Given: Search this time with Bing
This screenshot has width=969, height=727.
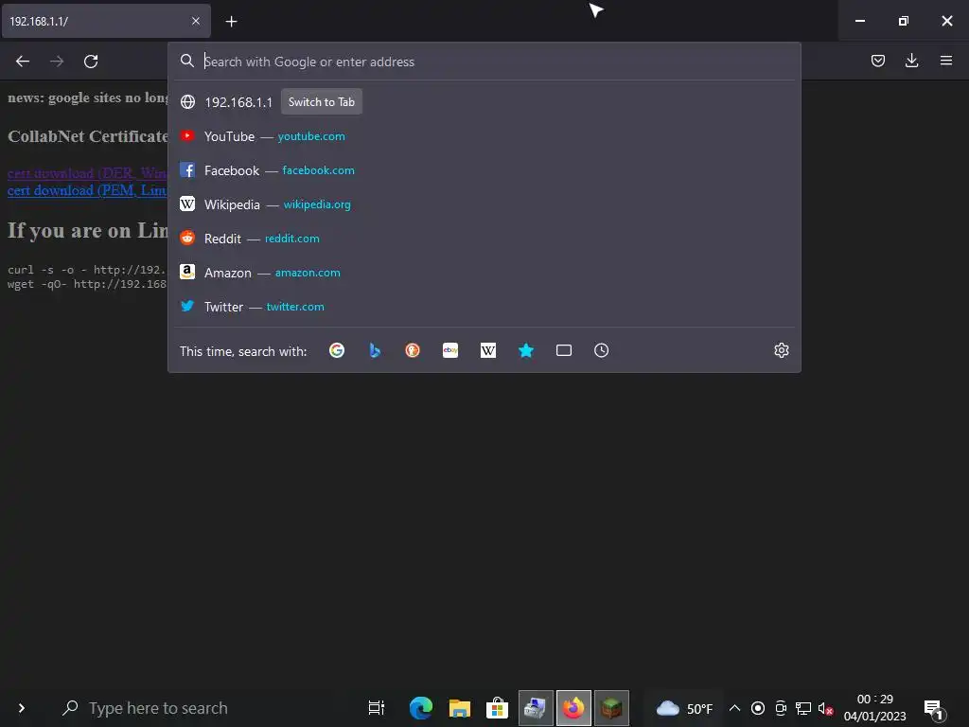Looking at the screenshot, I should click(x=375, y=350).
